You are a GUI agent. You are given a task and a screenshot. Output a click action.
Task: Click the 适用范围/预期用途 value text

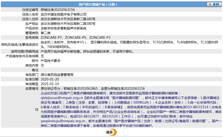point(87,52)
